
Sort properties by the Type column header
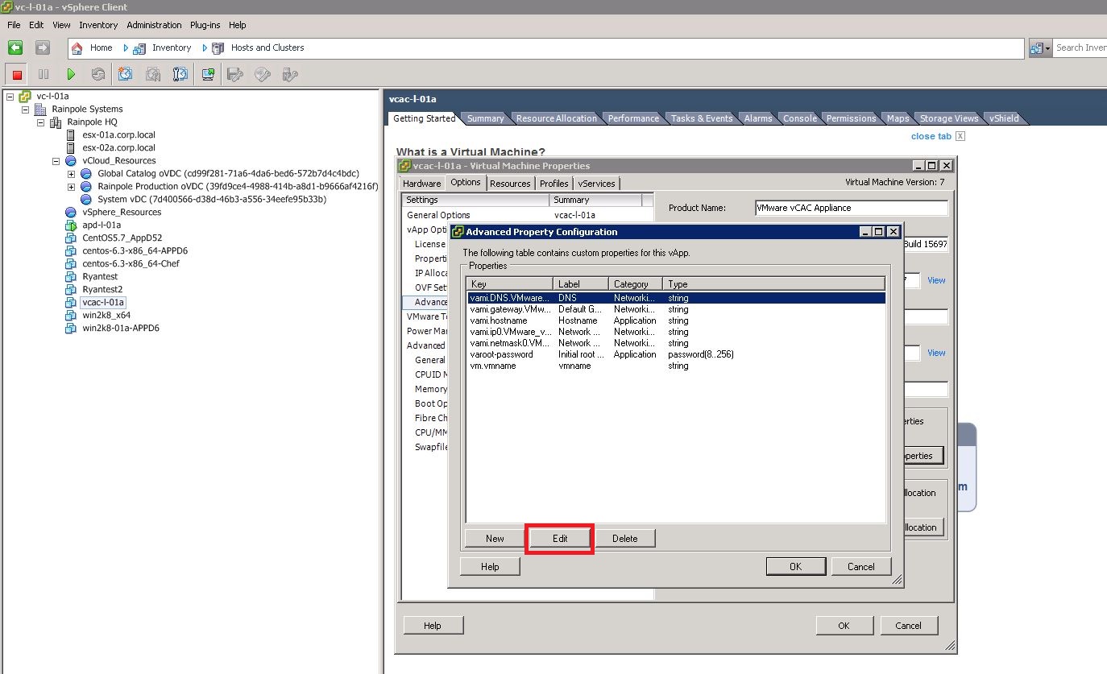773,284
